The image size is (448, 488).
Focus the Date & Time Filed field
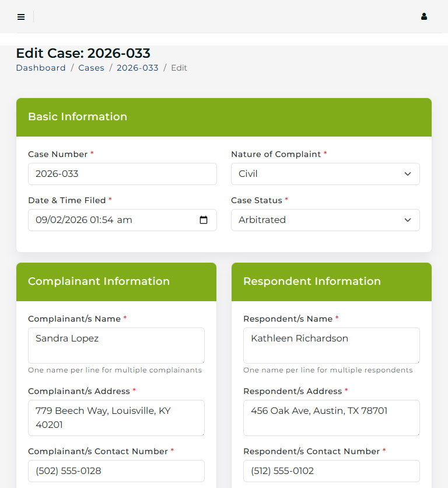coord(111,220)
